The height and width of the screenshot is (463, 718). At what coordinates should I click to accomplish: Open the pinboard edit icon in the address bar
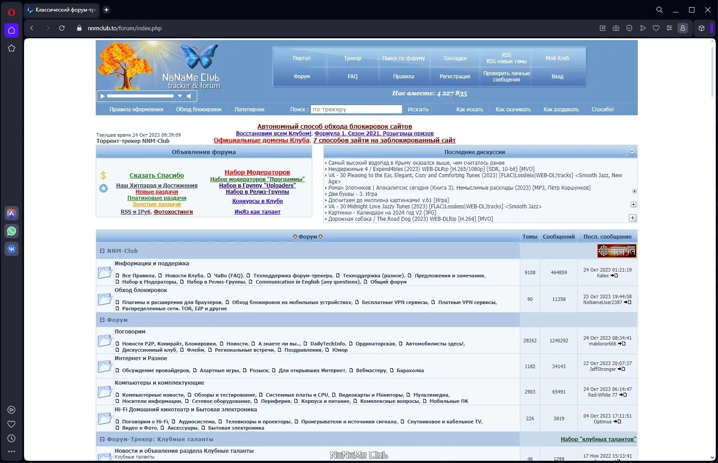click(603, 28)
